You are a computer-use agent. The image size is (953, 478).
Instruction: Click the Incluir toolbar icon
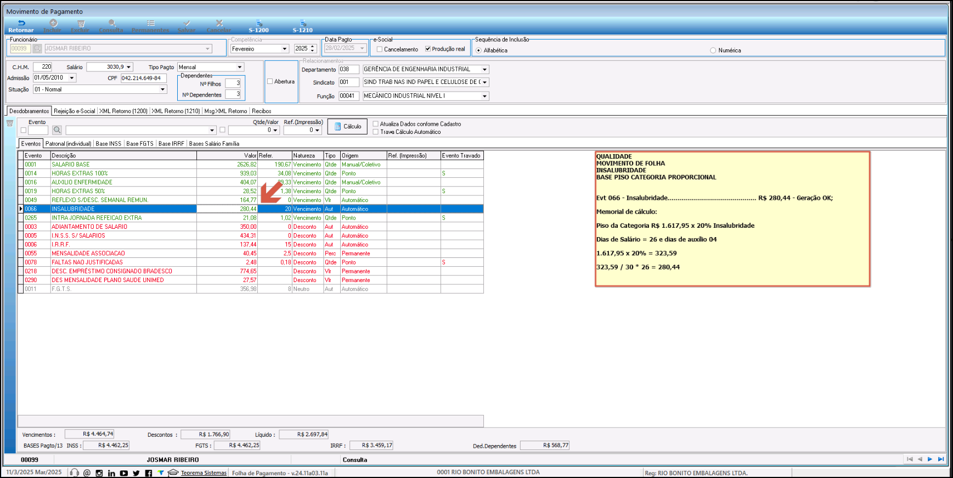[x=53, y=23]
